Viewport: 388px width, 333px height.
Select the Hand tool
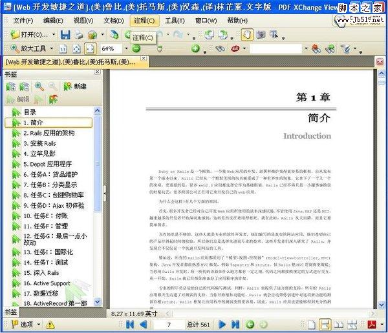tap(247, 35)
